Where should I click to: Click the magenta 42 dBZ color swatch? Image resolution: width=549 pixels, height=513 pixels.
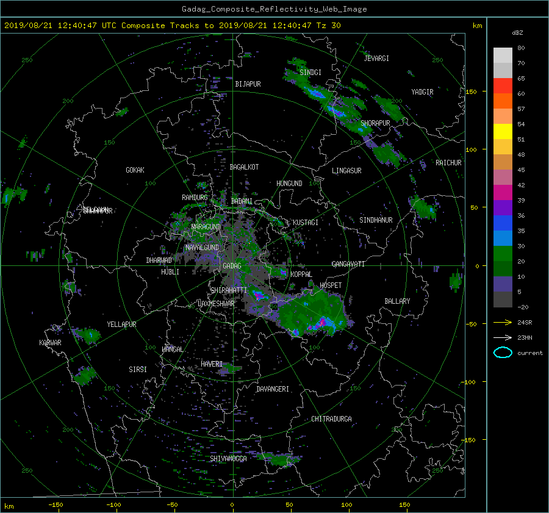(503, 193)
